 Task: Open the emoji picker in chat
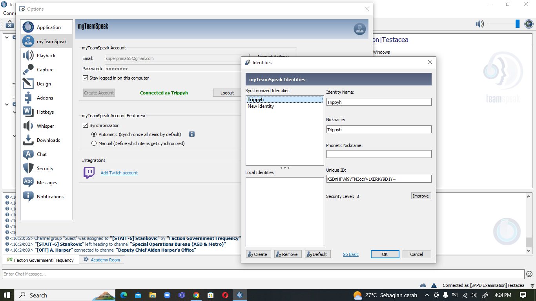click(529, 274)
